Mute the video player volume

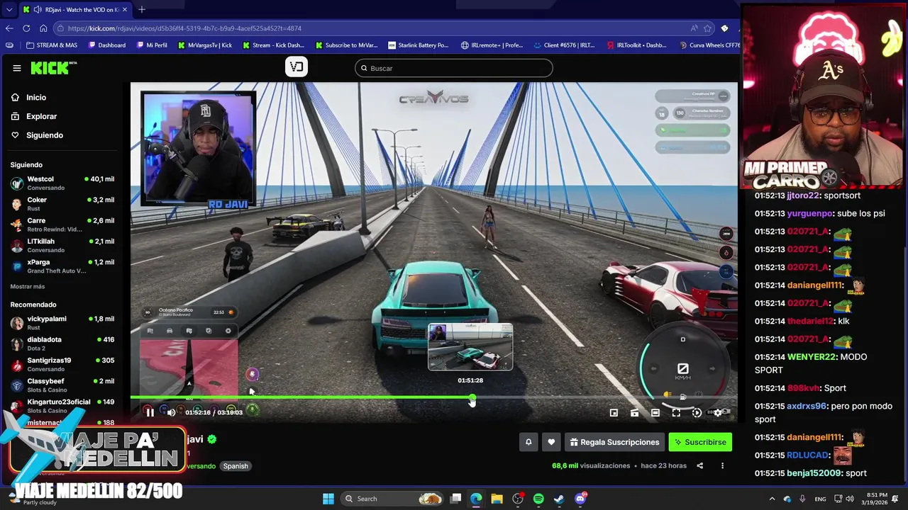point(171,412)
